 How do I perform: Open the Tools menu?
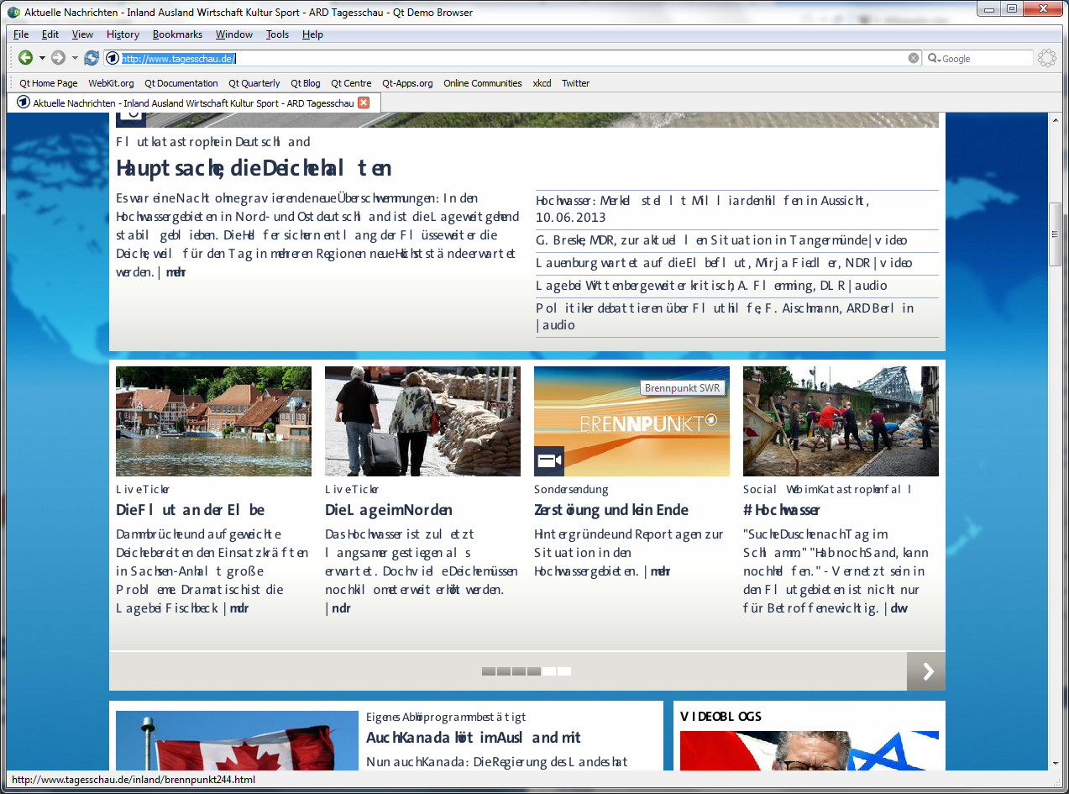tap(277, 34)
